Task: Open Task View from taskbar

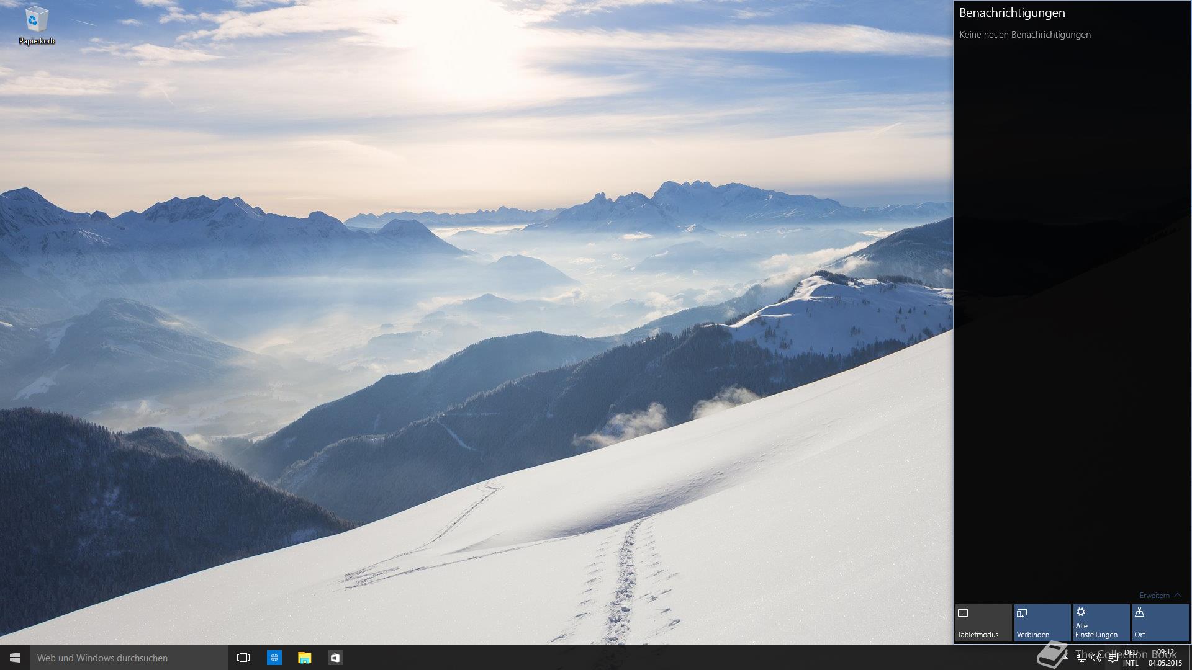Action: click(x=243, y=658)
